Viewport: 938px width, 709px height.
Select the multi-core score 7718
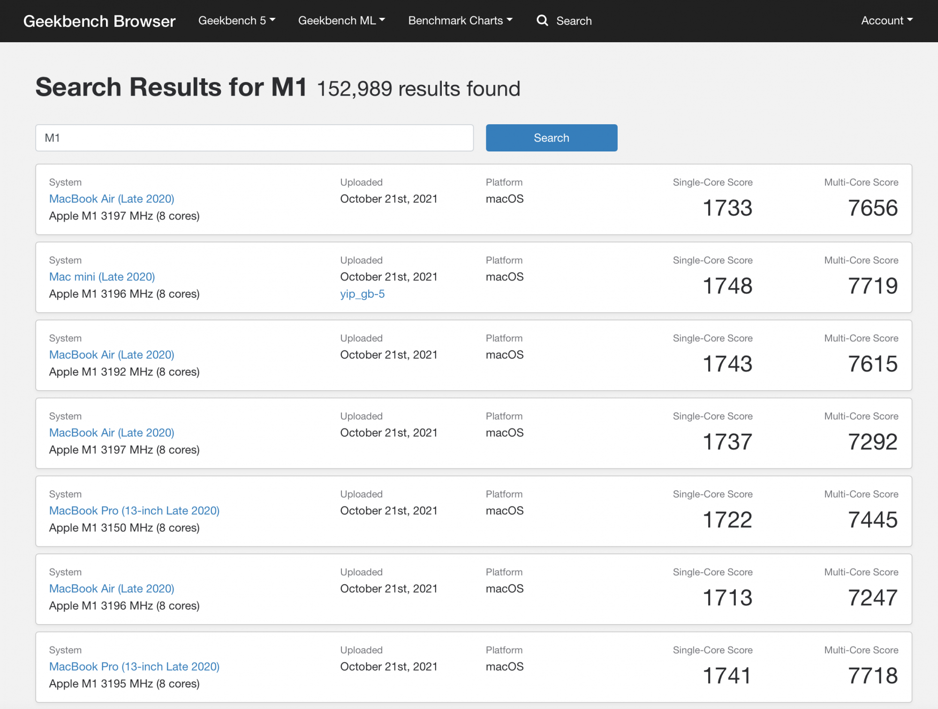pos(873,676)
